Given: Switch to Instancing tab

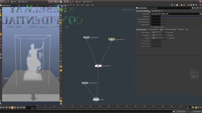Looking at the screenshot, I should coord(181,30).
